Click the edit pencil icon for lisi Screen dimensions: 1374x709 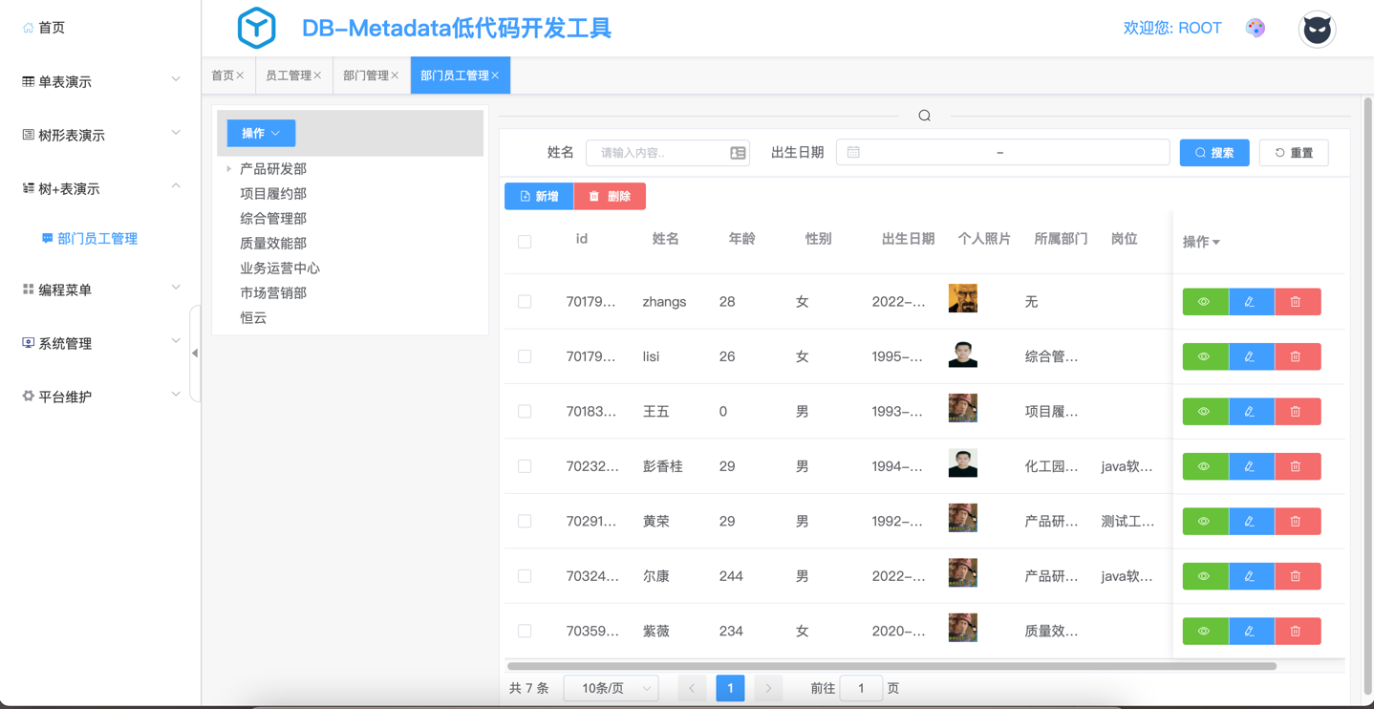[x=1250, y=356]
